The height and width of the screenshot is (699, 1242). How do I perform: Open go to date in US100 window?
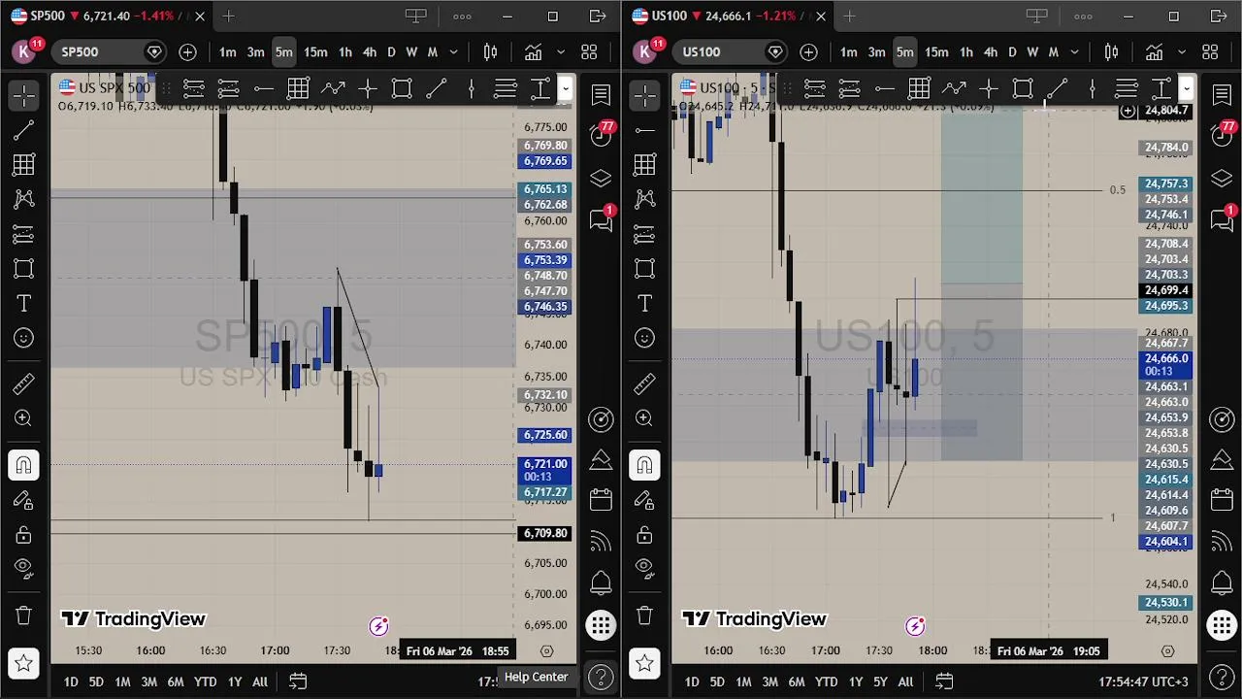943,682
